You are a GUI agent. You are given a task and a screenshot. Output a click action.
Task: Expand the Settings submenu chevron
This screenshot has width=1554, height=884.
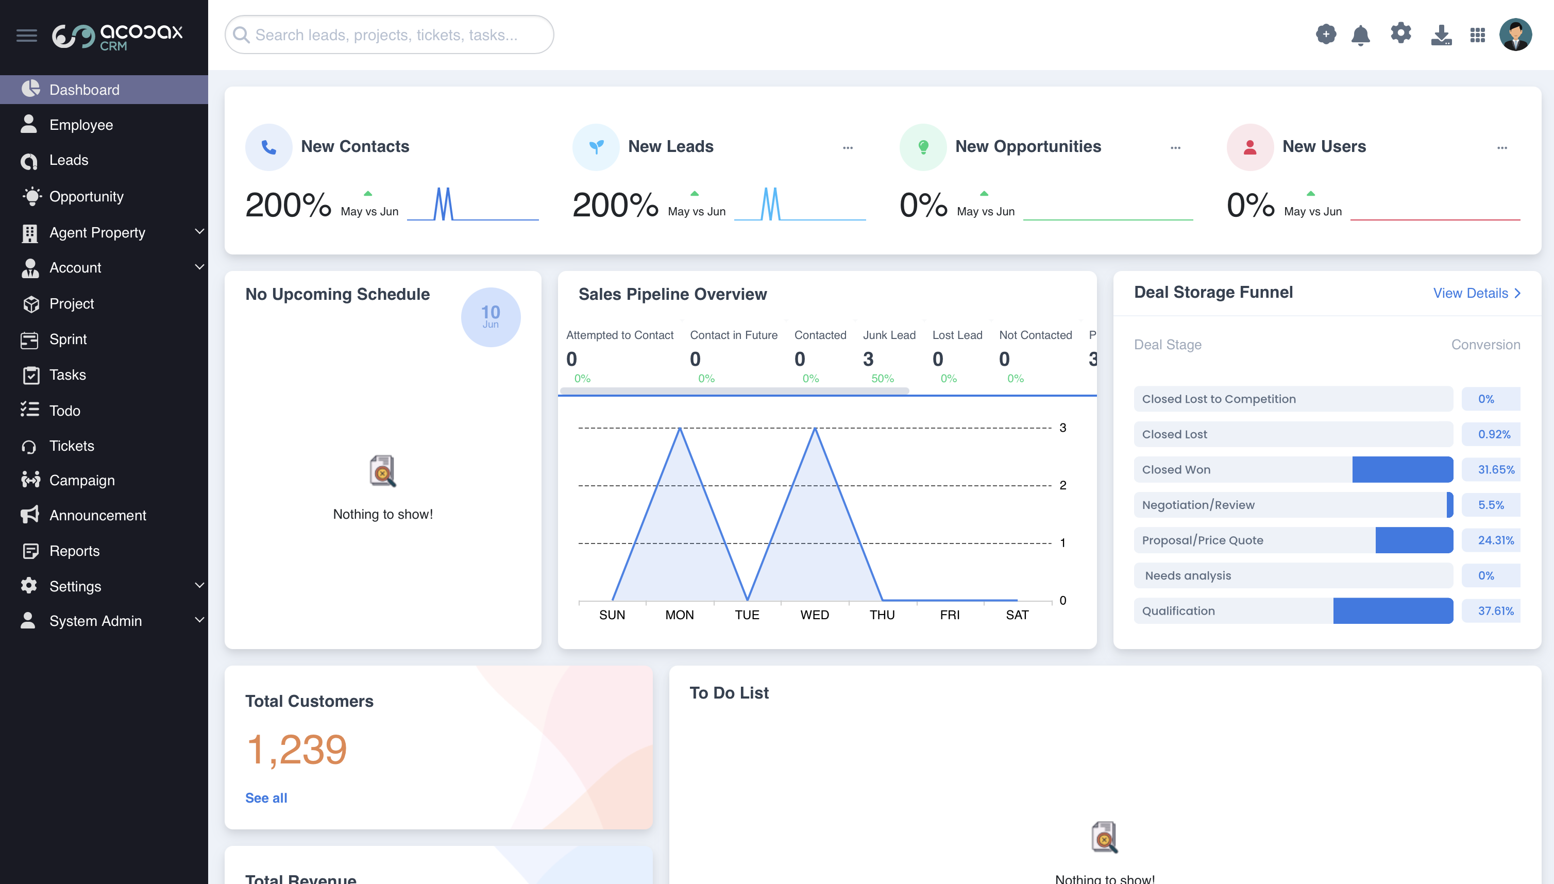click(199, 585)
